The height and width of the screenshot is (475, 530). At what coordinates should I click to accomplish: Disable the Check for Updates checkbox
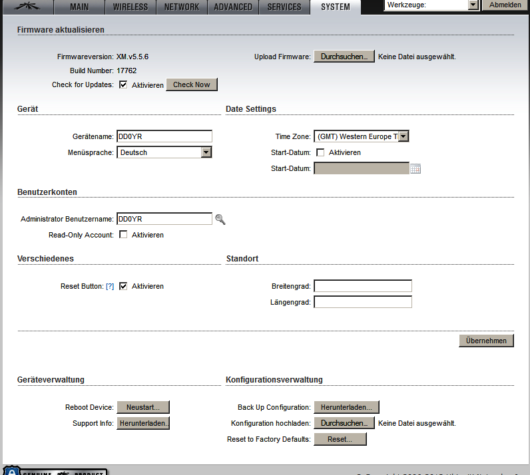(123, 85)
